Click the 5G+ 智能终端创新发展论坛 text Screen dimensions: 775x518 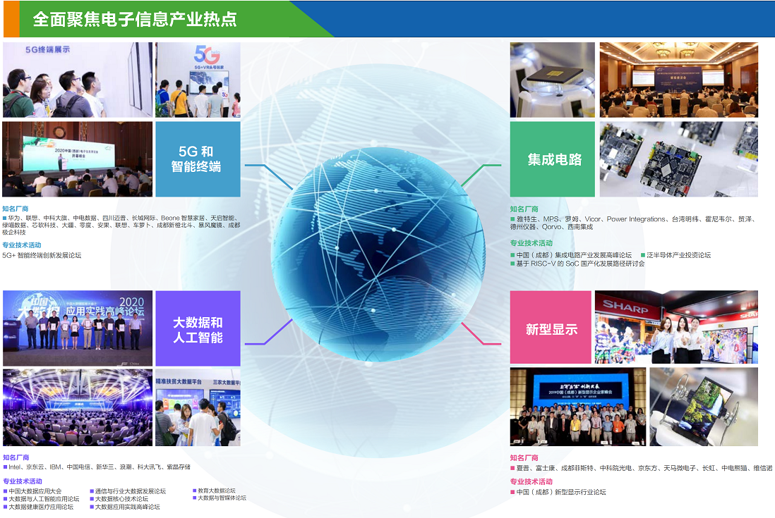42,255
